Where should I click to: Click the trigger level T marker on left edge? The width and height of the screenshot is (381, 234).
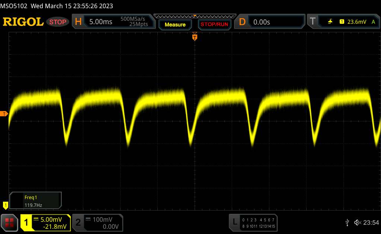(x=4, y=114)
